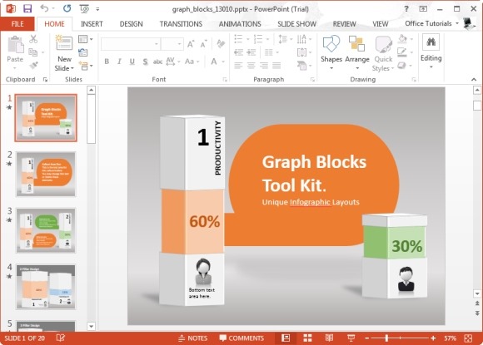Open the Editing dropdown
The image size is (483, 345).
431,52
